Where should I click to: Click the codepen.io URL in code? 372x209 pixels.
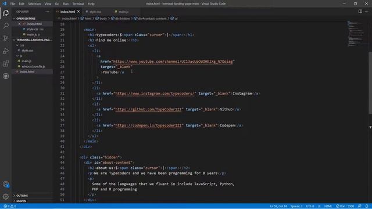[148, 125]
